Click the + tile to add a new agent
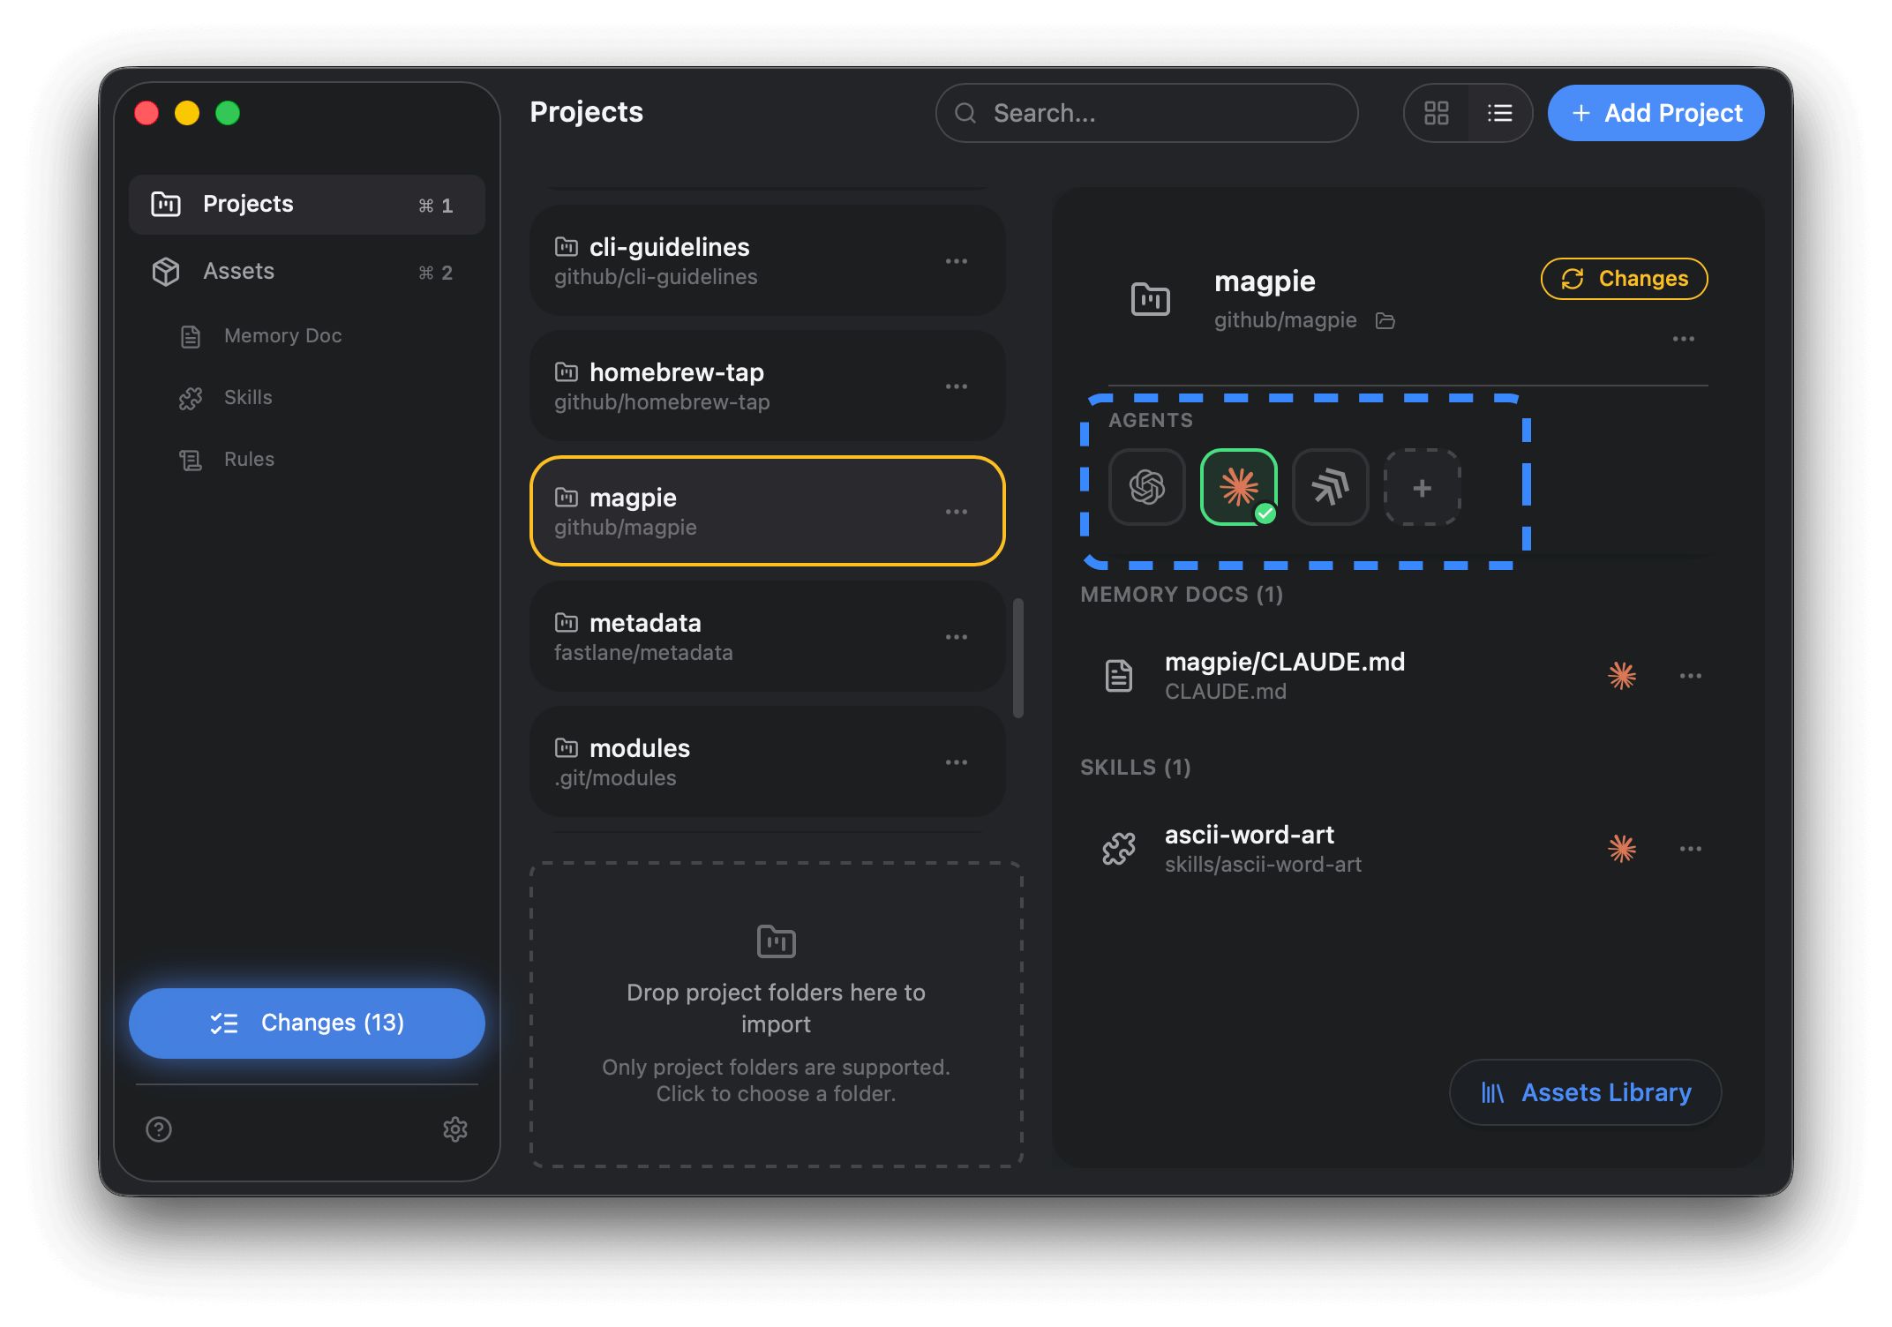 coord(1422,488)
